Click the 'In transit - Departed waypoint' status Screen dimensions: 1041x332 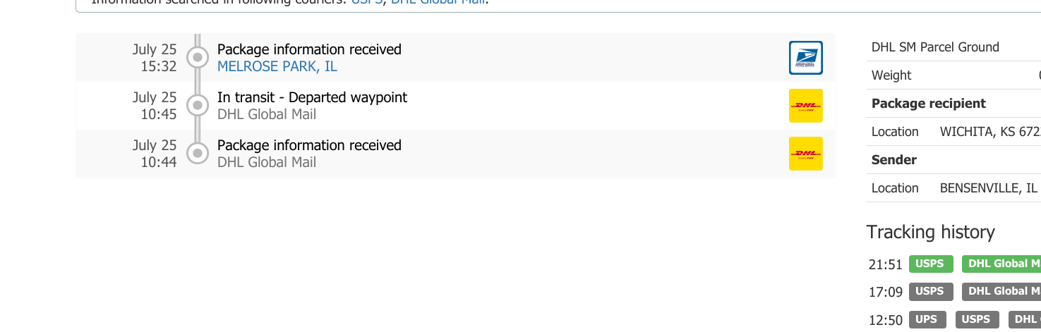pyautogui.click(x=312, y=97)
